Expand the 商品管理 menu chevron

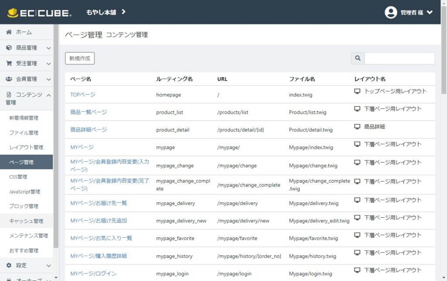click(x=48, y=48)
